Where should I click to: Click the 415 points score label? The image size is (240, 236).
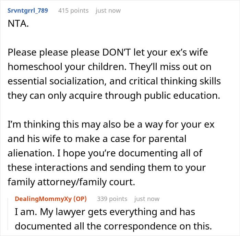click(73, 11)
